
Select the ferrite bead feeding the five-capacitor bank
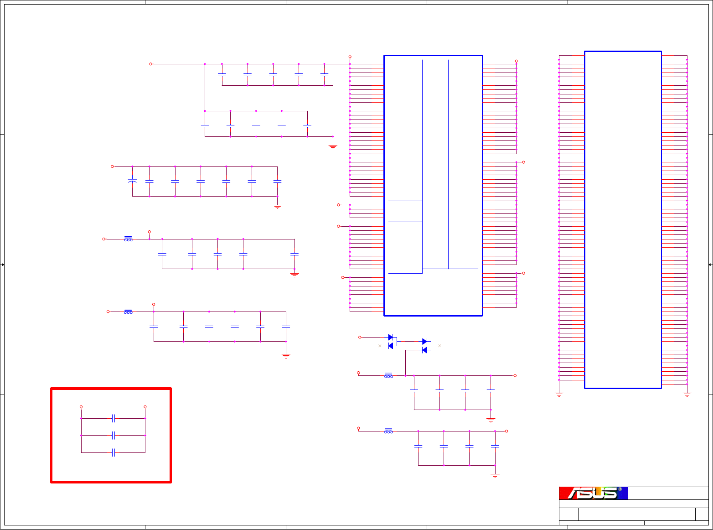point(128,239)
